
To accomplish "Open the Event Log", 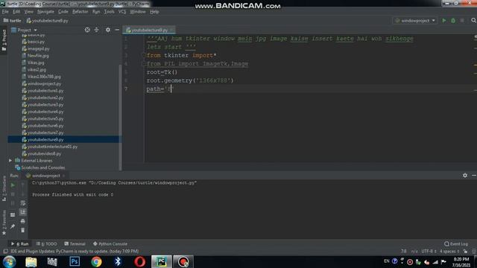I will pos(455,243).
